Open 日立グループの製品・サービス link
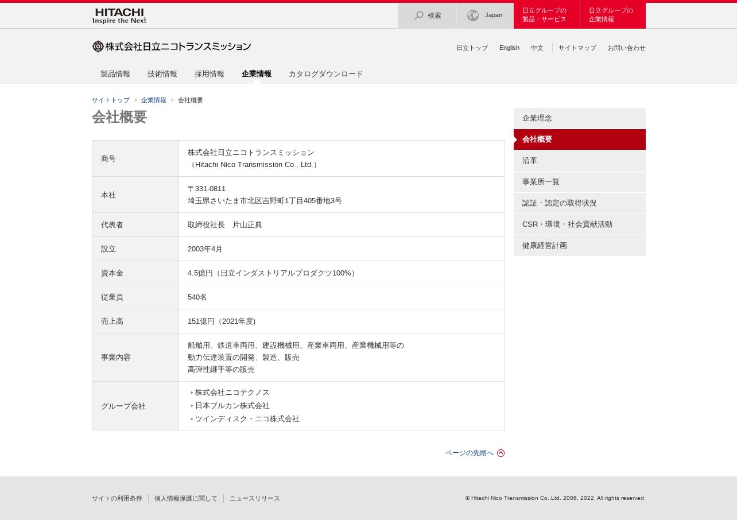The height and width of the screenshot is (520, 737). (546, 15)
